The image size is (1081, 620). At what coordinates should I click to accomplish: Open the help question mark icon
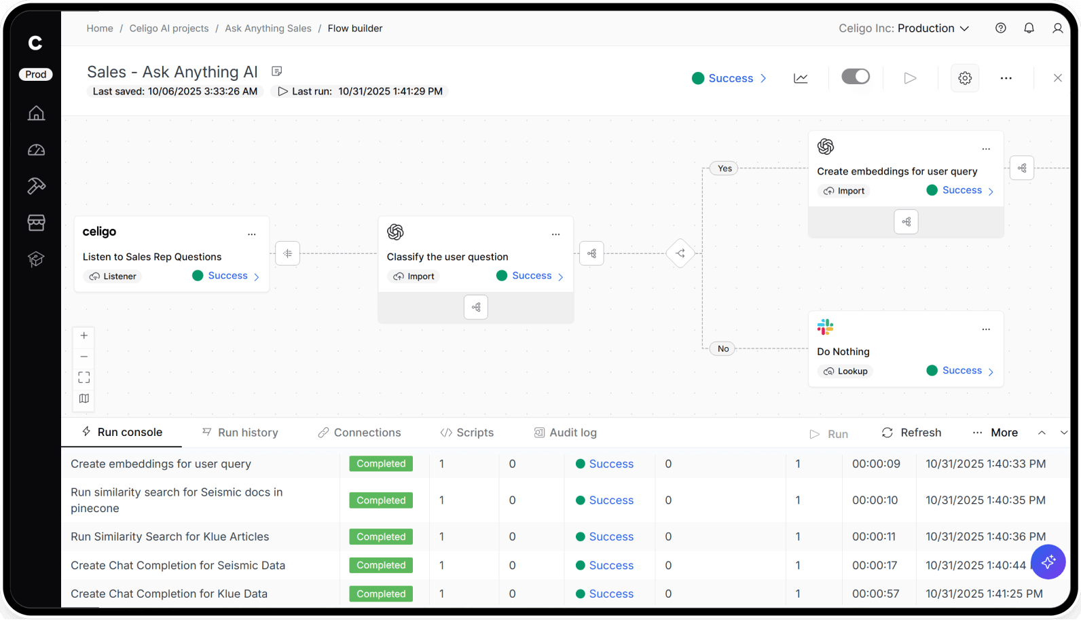pyautogui.click(x=1000, y=29)
